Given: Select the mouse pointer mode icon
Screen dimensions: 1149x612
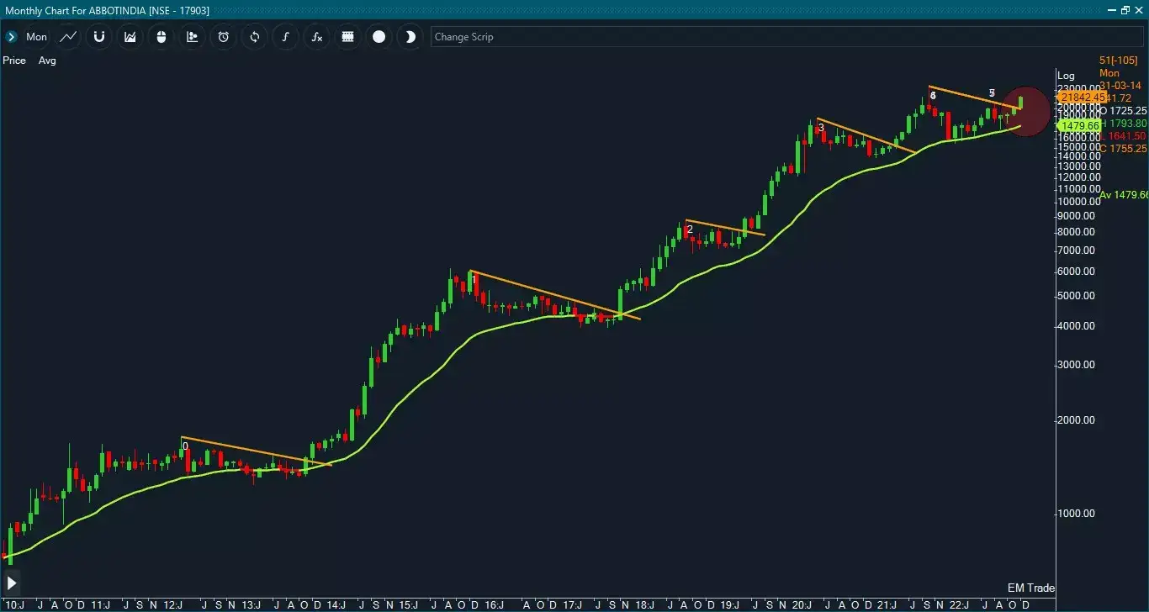Looking at the screenshot, I should [161, 37].
